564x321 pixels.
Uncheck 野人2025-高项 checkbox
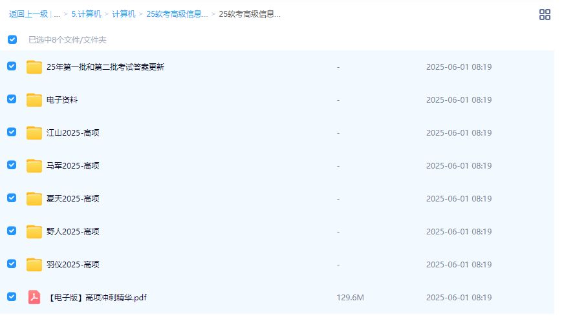click(12, 231)
